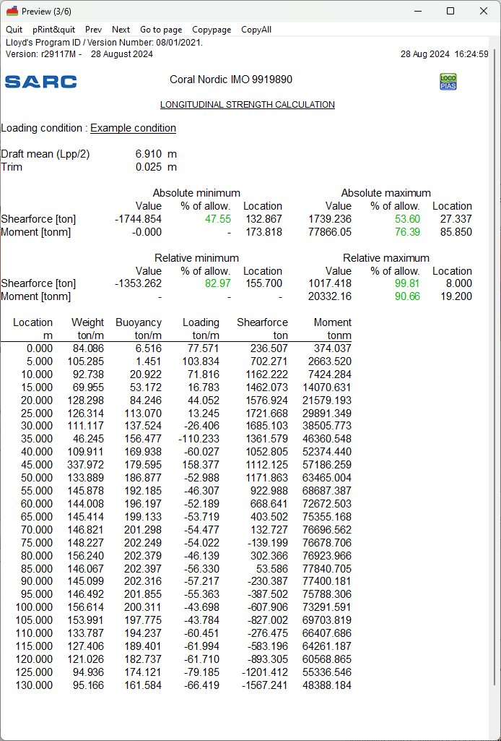Click absolute maximum moment 77866.05

[330, 232]
